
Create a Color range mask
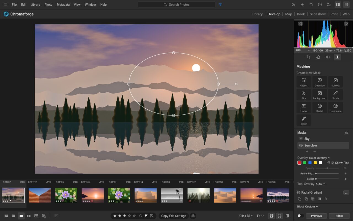(x=304, y=120)
